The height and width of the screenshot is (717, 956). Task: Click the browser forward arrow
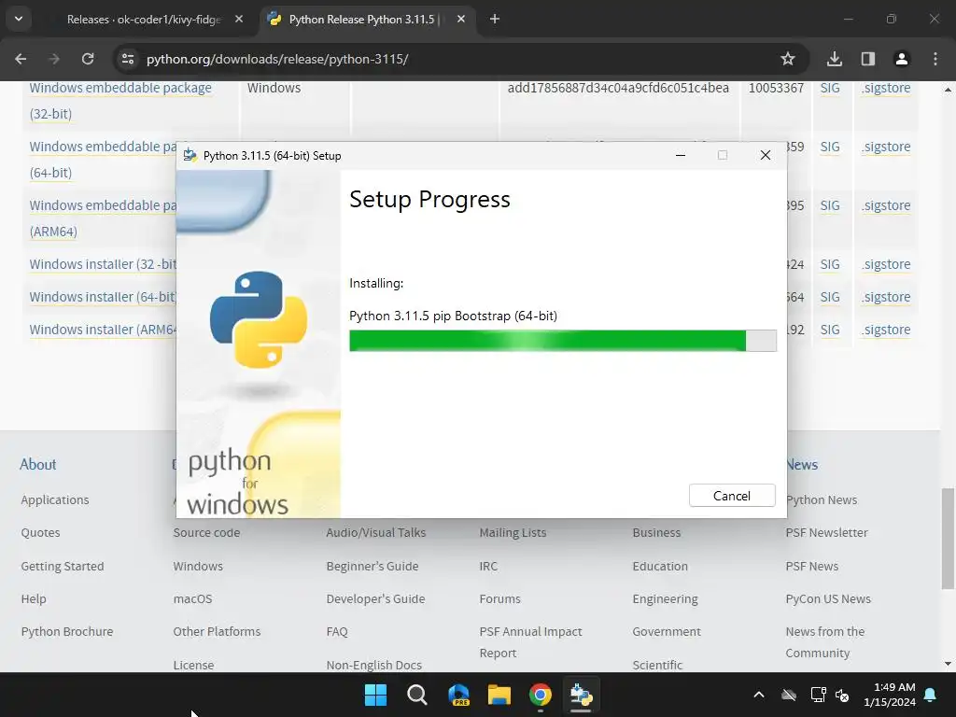click(54, 59)
